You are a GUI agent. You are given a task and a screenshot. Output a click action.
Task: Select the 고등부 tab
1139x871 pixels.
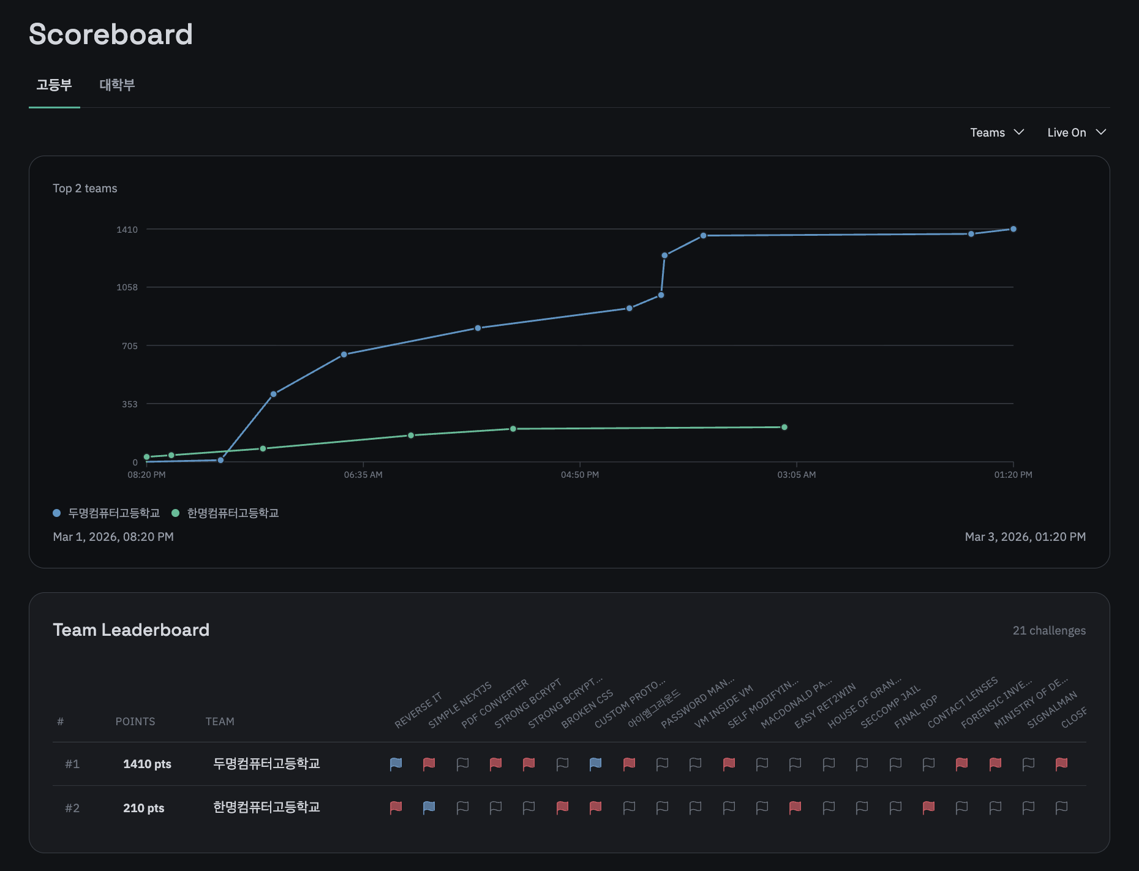pyautogui.click(x=54, y=85)
